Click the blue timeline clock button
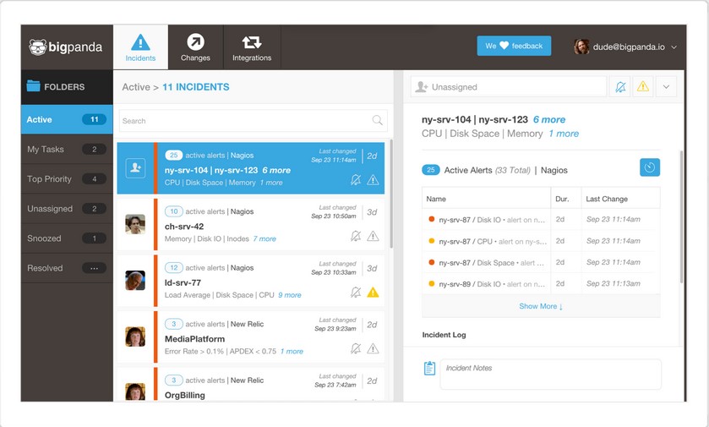Screen dimensions: 709x427 (650, 167)
